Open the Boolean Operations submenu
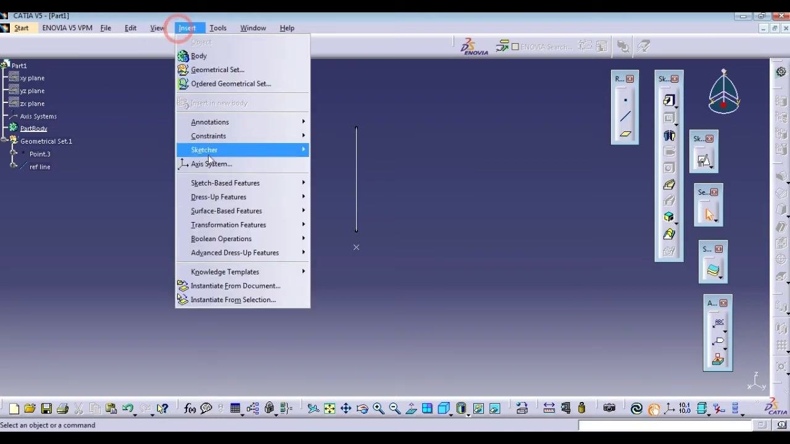The height and width of the screenshot is (444, 790). 243,239
